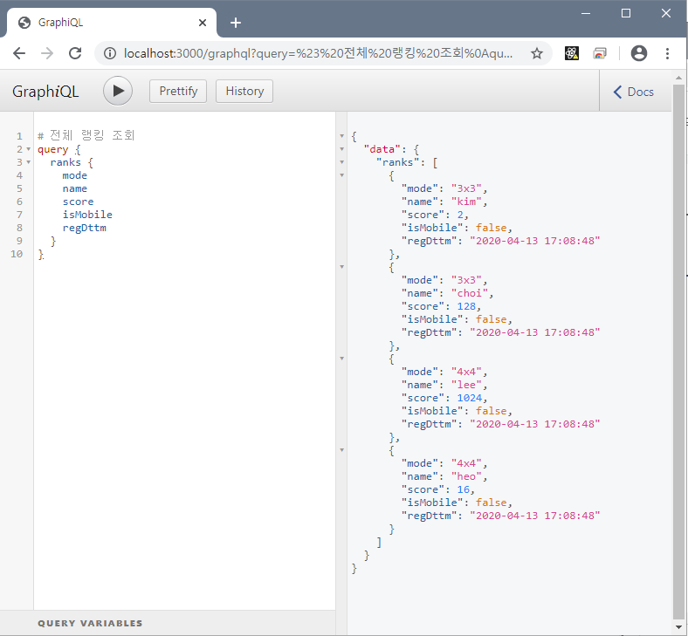Click the 'ranks' field on line 3
Image resolution: width=688 pixels, height=636 pixels.
(65, 162)
